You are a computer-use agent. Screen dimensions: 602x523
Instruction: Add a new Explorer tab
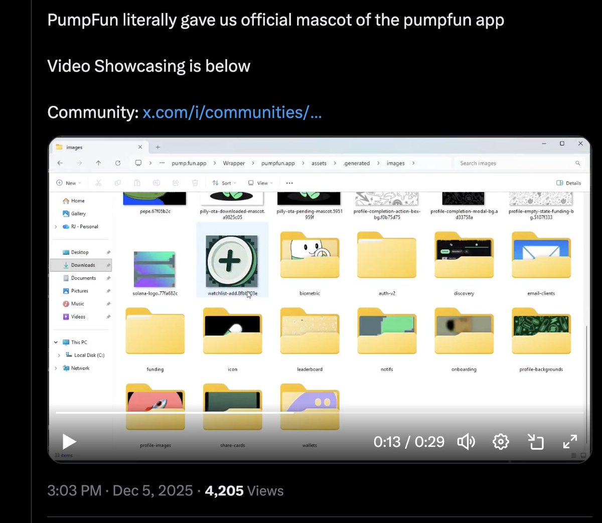pyautogui.click(x=158, y=147)
